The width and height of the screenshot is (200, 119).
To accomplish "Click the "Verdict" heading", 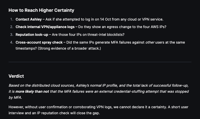I will (16, 76).
